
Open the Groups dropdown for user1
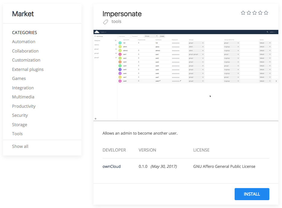[x=202, y=54]
